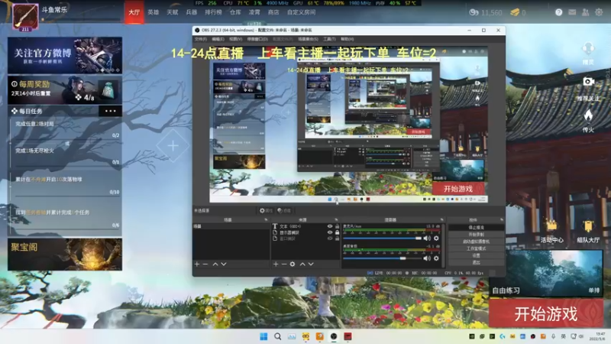Open the 关注官方微博 banner
Image resolution: width=611 pixels, height=344 pixels.
coord(65,55)
